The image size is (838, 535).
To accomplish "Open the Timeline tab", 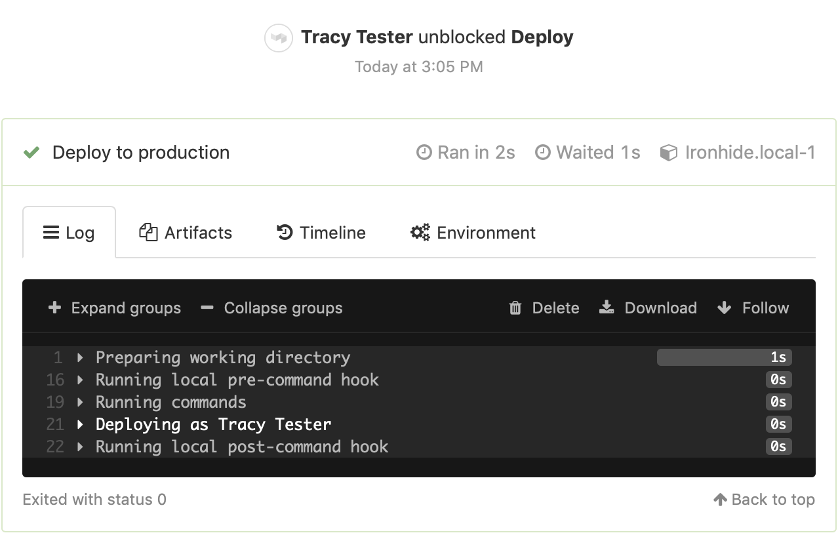I will [321, 232].
